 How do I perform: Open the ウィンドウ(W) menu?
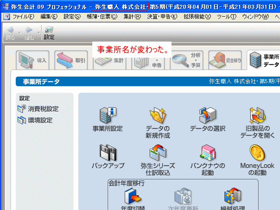coord(255,17)
